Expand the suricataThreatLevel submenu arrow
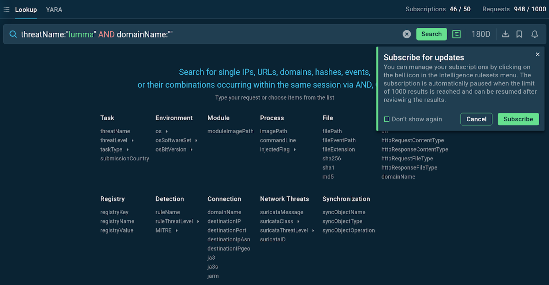Image resolution: width=549 pixels, height=285 pixels. [x=313, y=230]
